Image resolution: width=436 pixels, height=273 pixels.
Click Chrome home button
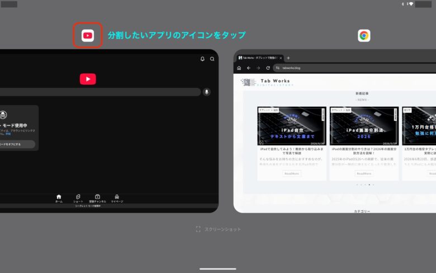coord(239,68)
